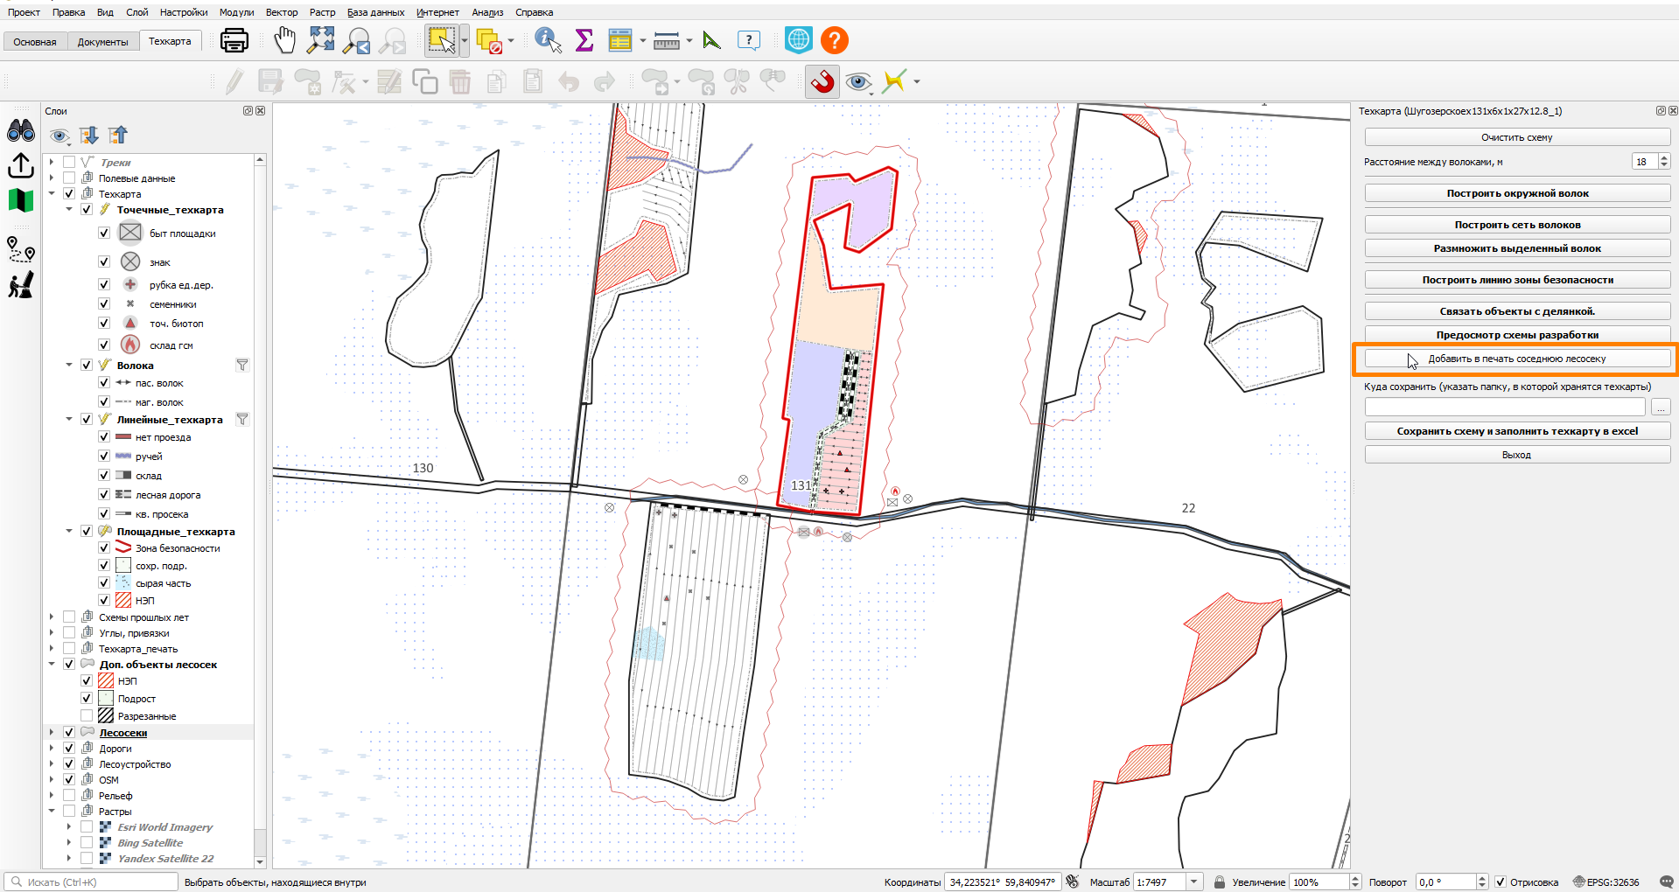Click the Выход button
Image resolution: width=1679 pixels, height=892 pixels.
[1517, 455]
